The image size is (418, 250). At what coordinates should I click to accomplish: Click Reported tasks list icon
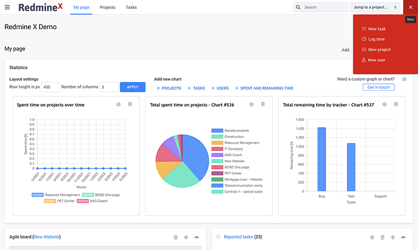(218, 236)
